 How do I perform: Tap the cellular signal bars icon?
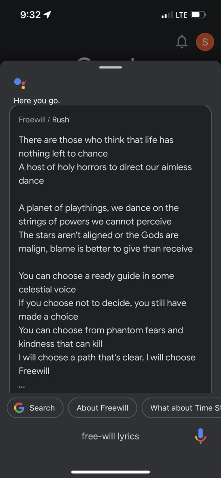(167, 15)
